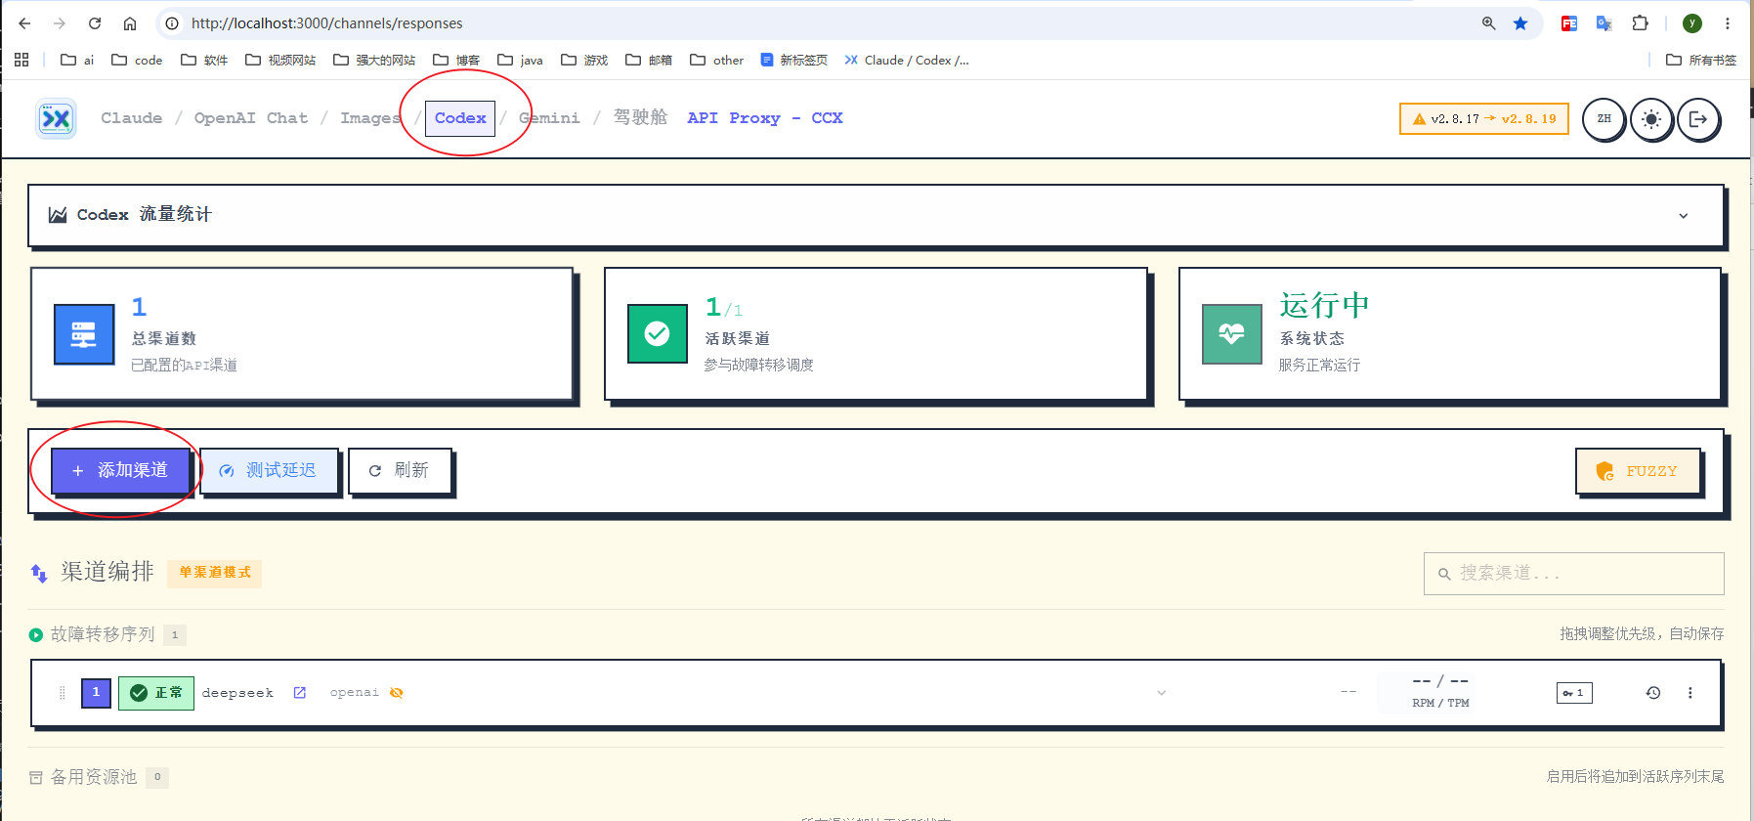The image size is (1754, 821).
Task: Click the 添加渠道 button
Action: 120,470
